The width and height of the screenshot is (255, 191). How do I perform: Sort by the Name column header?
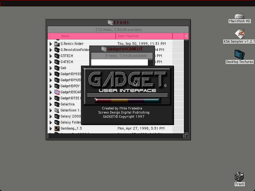(x=82, y=36)
